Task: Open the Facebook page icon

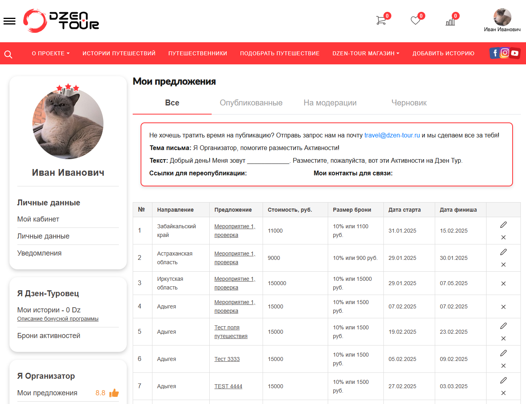Action: pos(495,53)
